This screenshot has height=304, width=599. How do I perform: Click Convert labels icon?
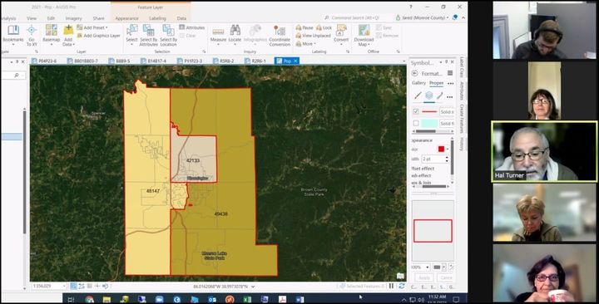(x=341, y=30)
